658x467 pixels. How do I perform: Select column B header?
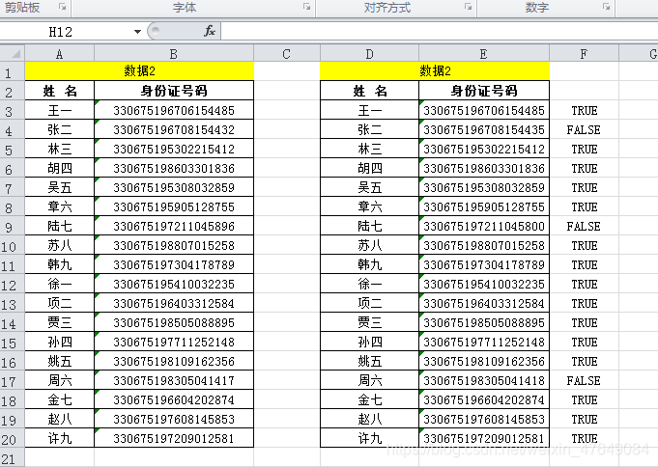pyautogui.click(x=174, y=54)
